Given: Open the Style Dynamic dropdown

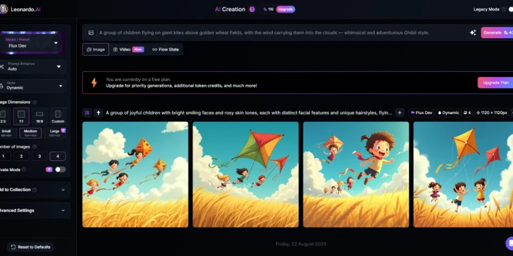Looking at the screenshot, I should click(x=33, y=85).
